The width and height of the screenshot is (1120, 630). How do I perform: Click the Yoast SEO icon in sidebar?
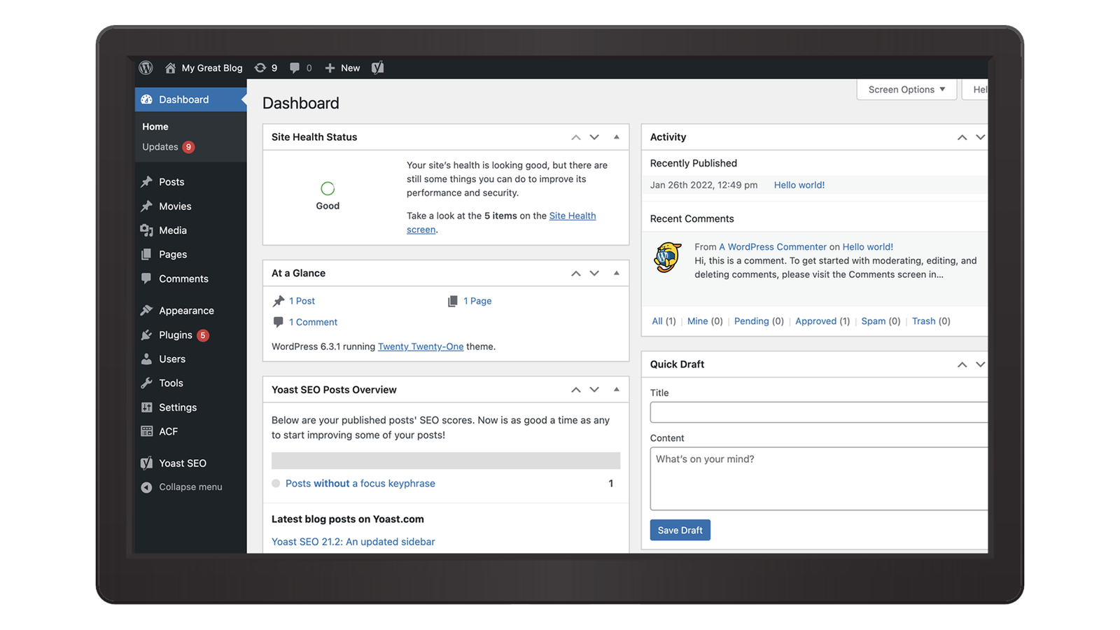pos(146,463)
